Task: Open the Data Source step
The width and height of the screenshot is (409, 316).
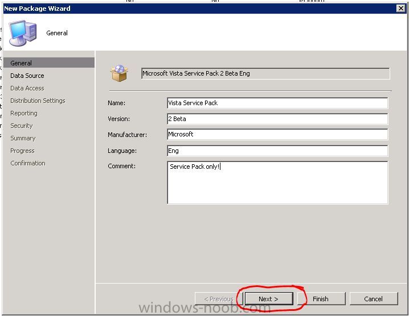Action: [x=27, y=76]
